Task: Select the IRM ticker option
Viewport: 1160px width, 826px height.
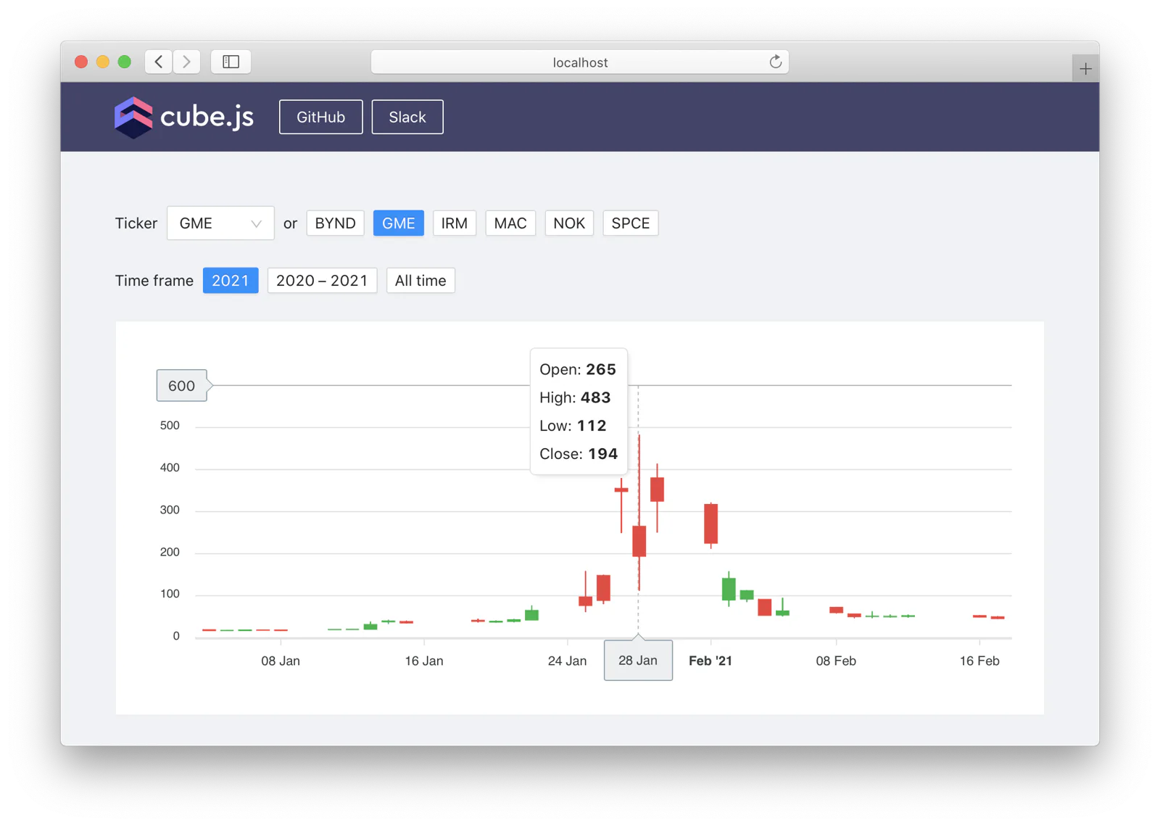Action: [455, 223]
